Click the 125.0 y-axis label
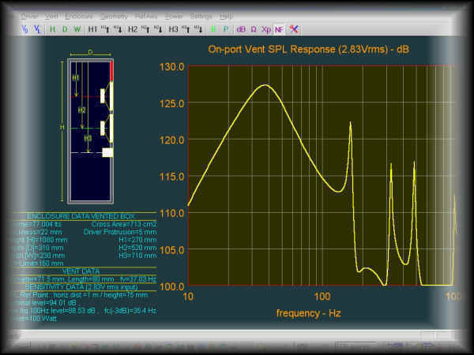 click(172, 104)
